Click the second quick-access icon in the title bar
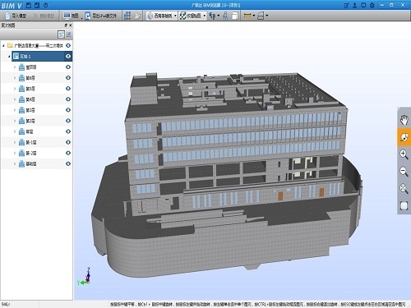 [x=37, y=5]
